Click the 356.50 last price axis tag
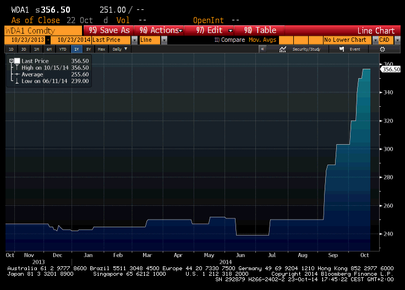 [x=391, y=69]
